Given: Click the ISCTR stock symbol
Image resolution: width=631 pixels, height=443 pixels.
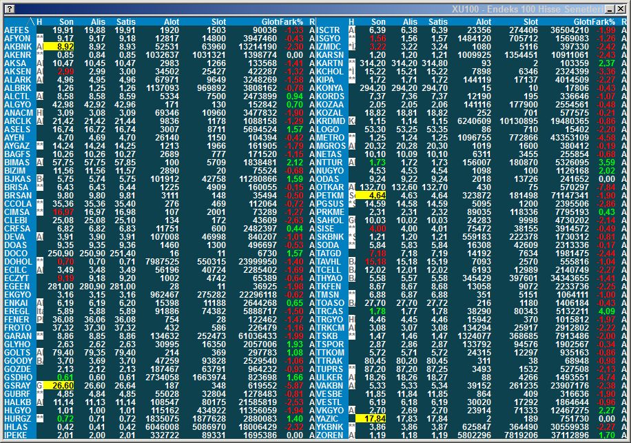Looking at the screenshot, I should click(329, 30).
